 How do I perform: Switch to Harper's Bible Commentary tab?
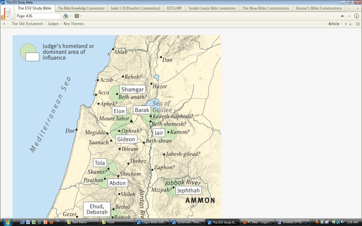[x=319, y=8]
